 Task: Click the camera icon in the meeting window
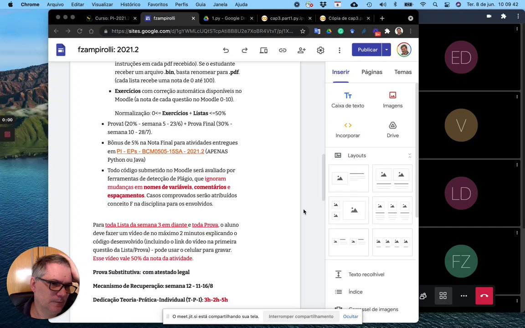click(x=489, y=16)
